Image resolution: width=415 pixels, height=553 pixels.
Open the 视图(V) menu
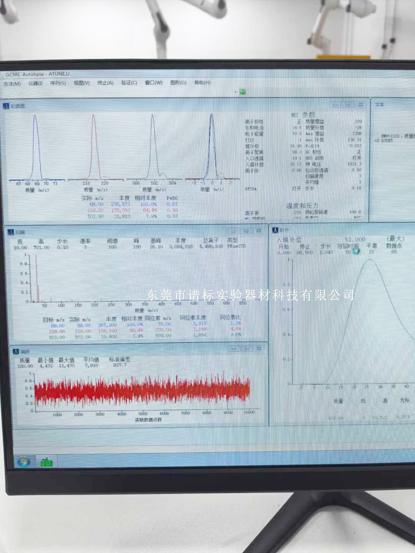tap(81, 83)
